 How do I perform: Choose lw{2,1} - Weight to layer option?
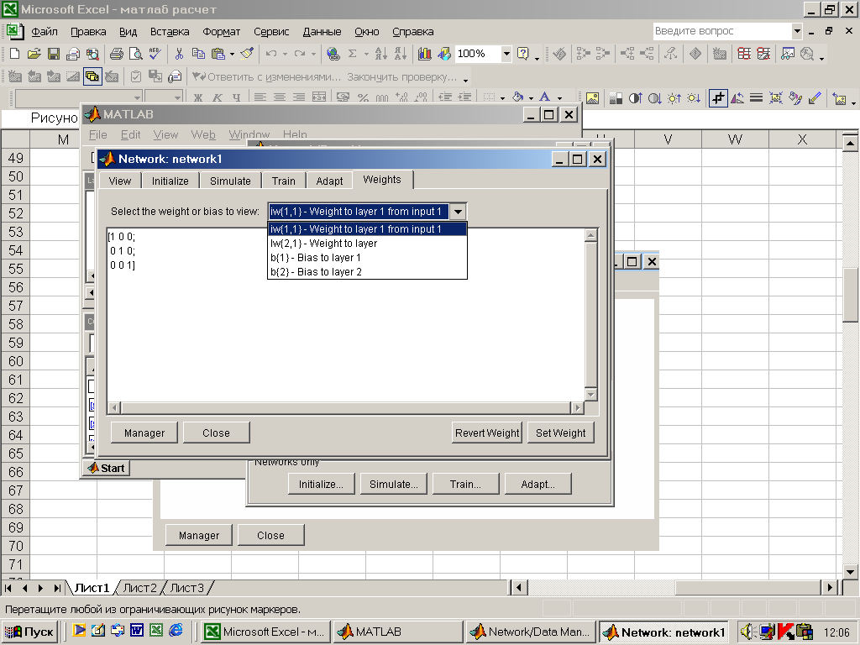pos(367,244)
